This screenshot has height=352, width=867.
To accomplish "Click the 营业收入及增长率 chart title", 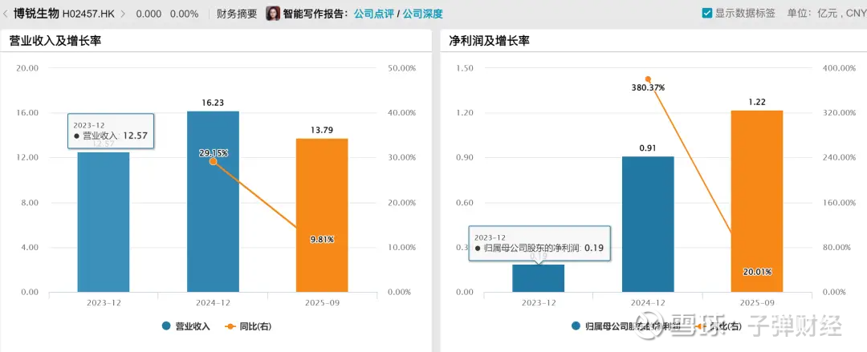I will pos(55,40).
